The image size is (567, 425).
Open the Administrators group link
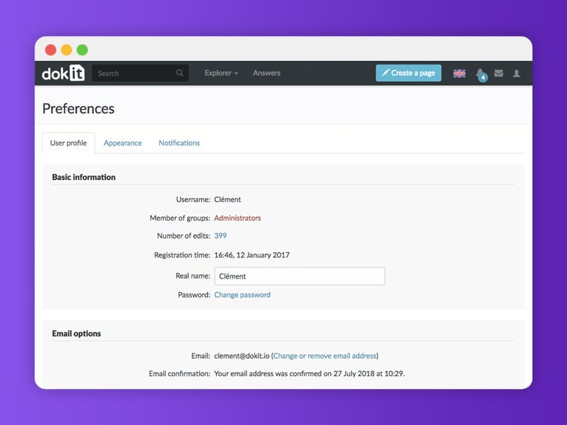coord(237,218)
